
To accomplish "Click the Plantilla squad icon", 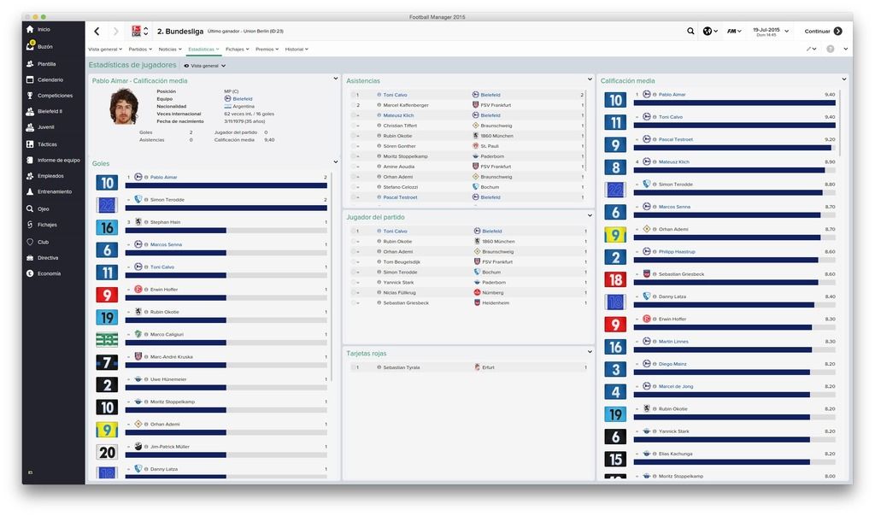I will coord(30,63).
